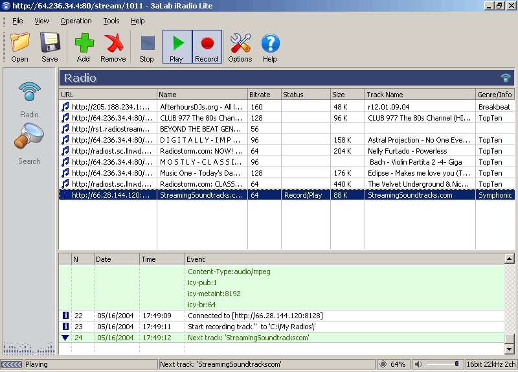This screenshot has width=518, height=372.
Task: Remove the selected radio station
Action: coord(113,47)
